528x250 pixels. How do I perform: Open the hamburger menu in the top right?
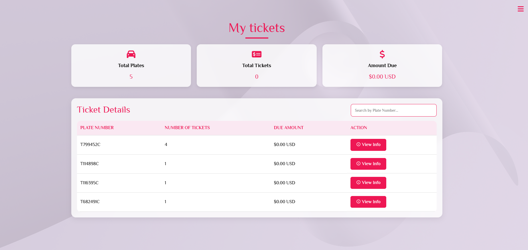521,9
